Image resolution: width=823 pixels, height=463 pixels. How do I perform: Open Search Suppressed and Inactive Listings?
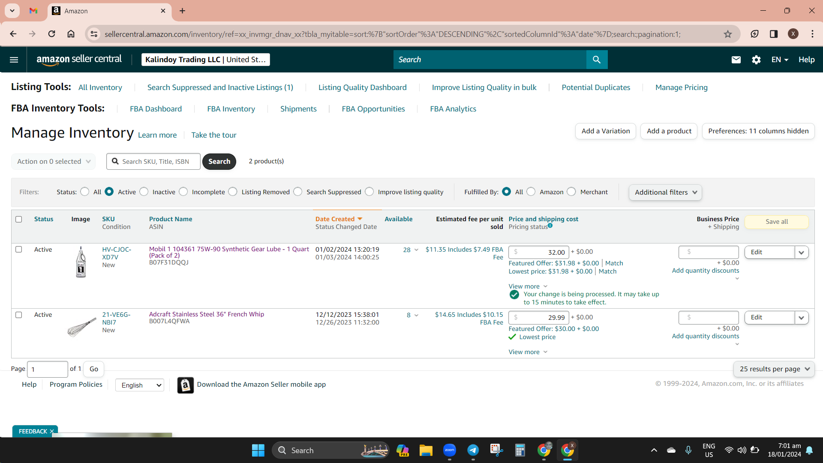pos(220,87)
